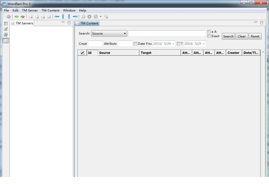Open the Search field Source dropdown
Image resolution: width=269 pixels, height=184 pixels.
point(109,33)
